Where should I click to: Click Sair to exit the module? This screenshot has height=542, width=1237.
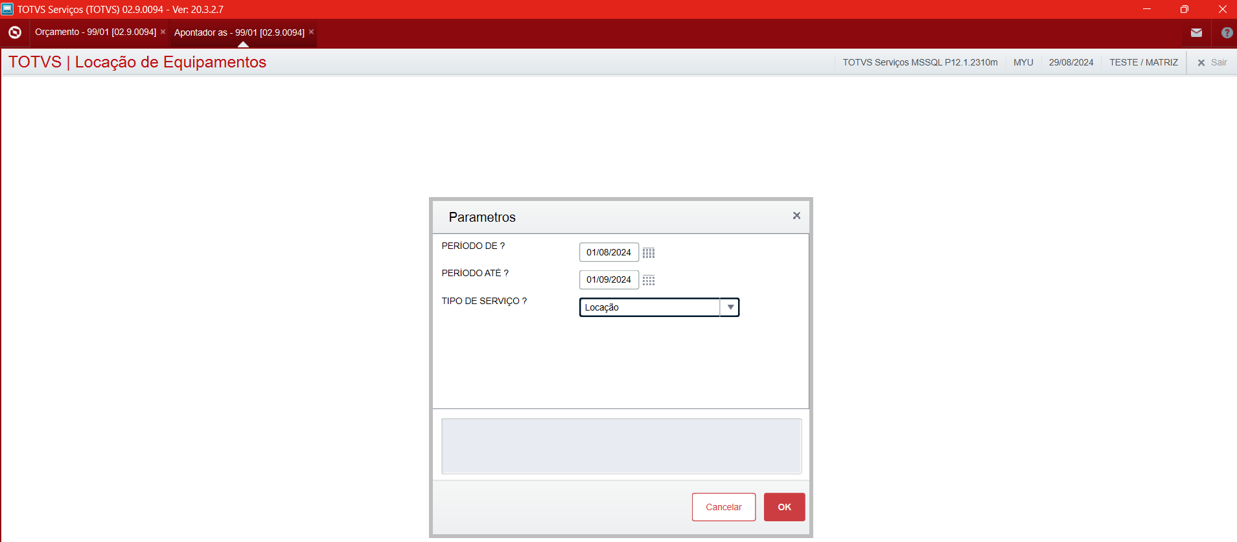(x=1212, y=62)
